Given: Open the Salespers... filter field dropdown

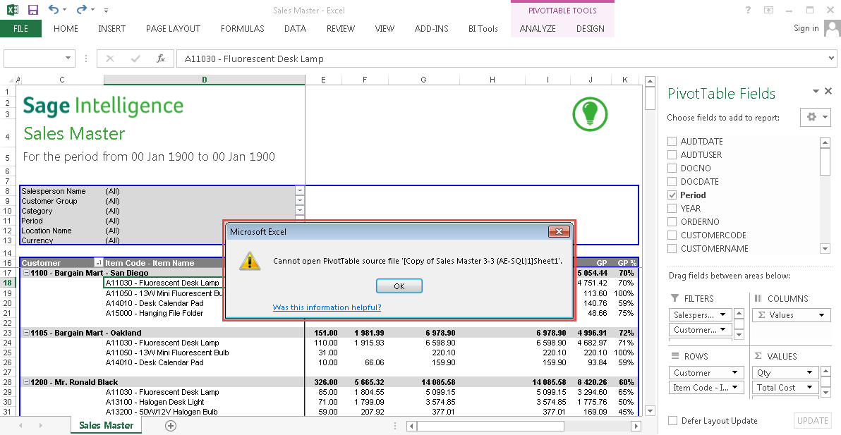Looking at the screenshot, I should pyautogui.click(x=722, y=314).
